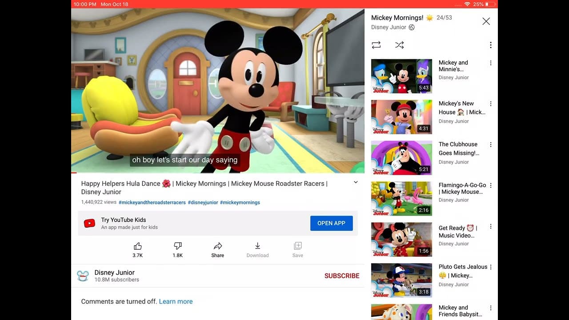Screen dimensions: 569x320
Task: Open options for Mickey's New House video
Action: pyautogui.click(x=491, y=104)
